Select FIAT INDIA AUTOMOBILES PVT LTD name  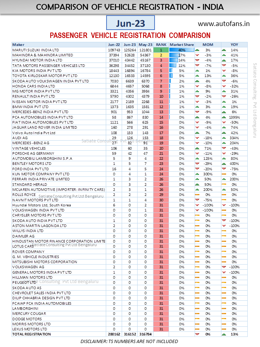[43, 123]
